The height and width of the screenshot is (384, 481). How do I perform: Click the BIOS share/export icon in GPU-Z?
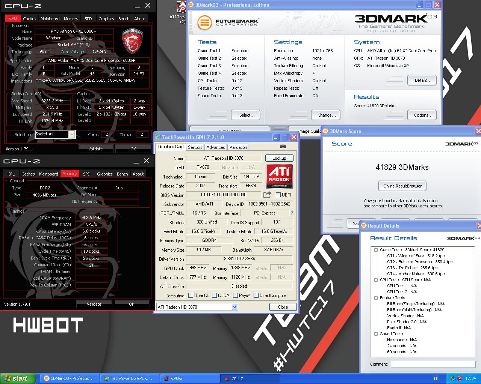[x=267, y=194]
